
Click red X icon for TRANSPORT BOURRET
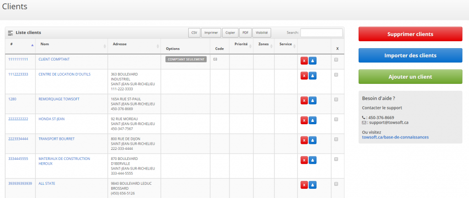click(x=304, y=140)
